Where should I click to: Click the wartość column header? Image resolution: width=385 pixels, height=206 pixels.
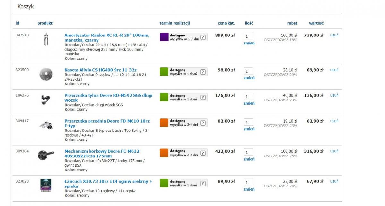[x=316, y=23]
